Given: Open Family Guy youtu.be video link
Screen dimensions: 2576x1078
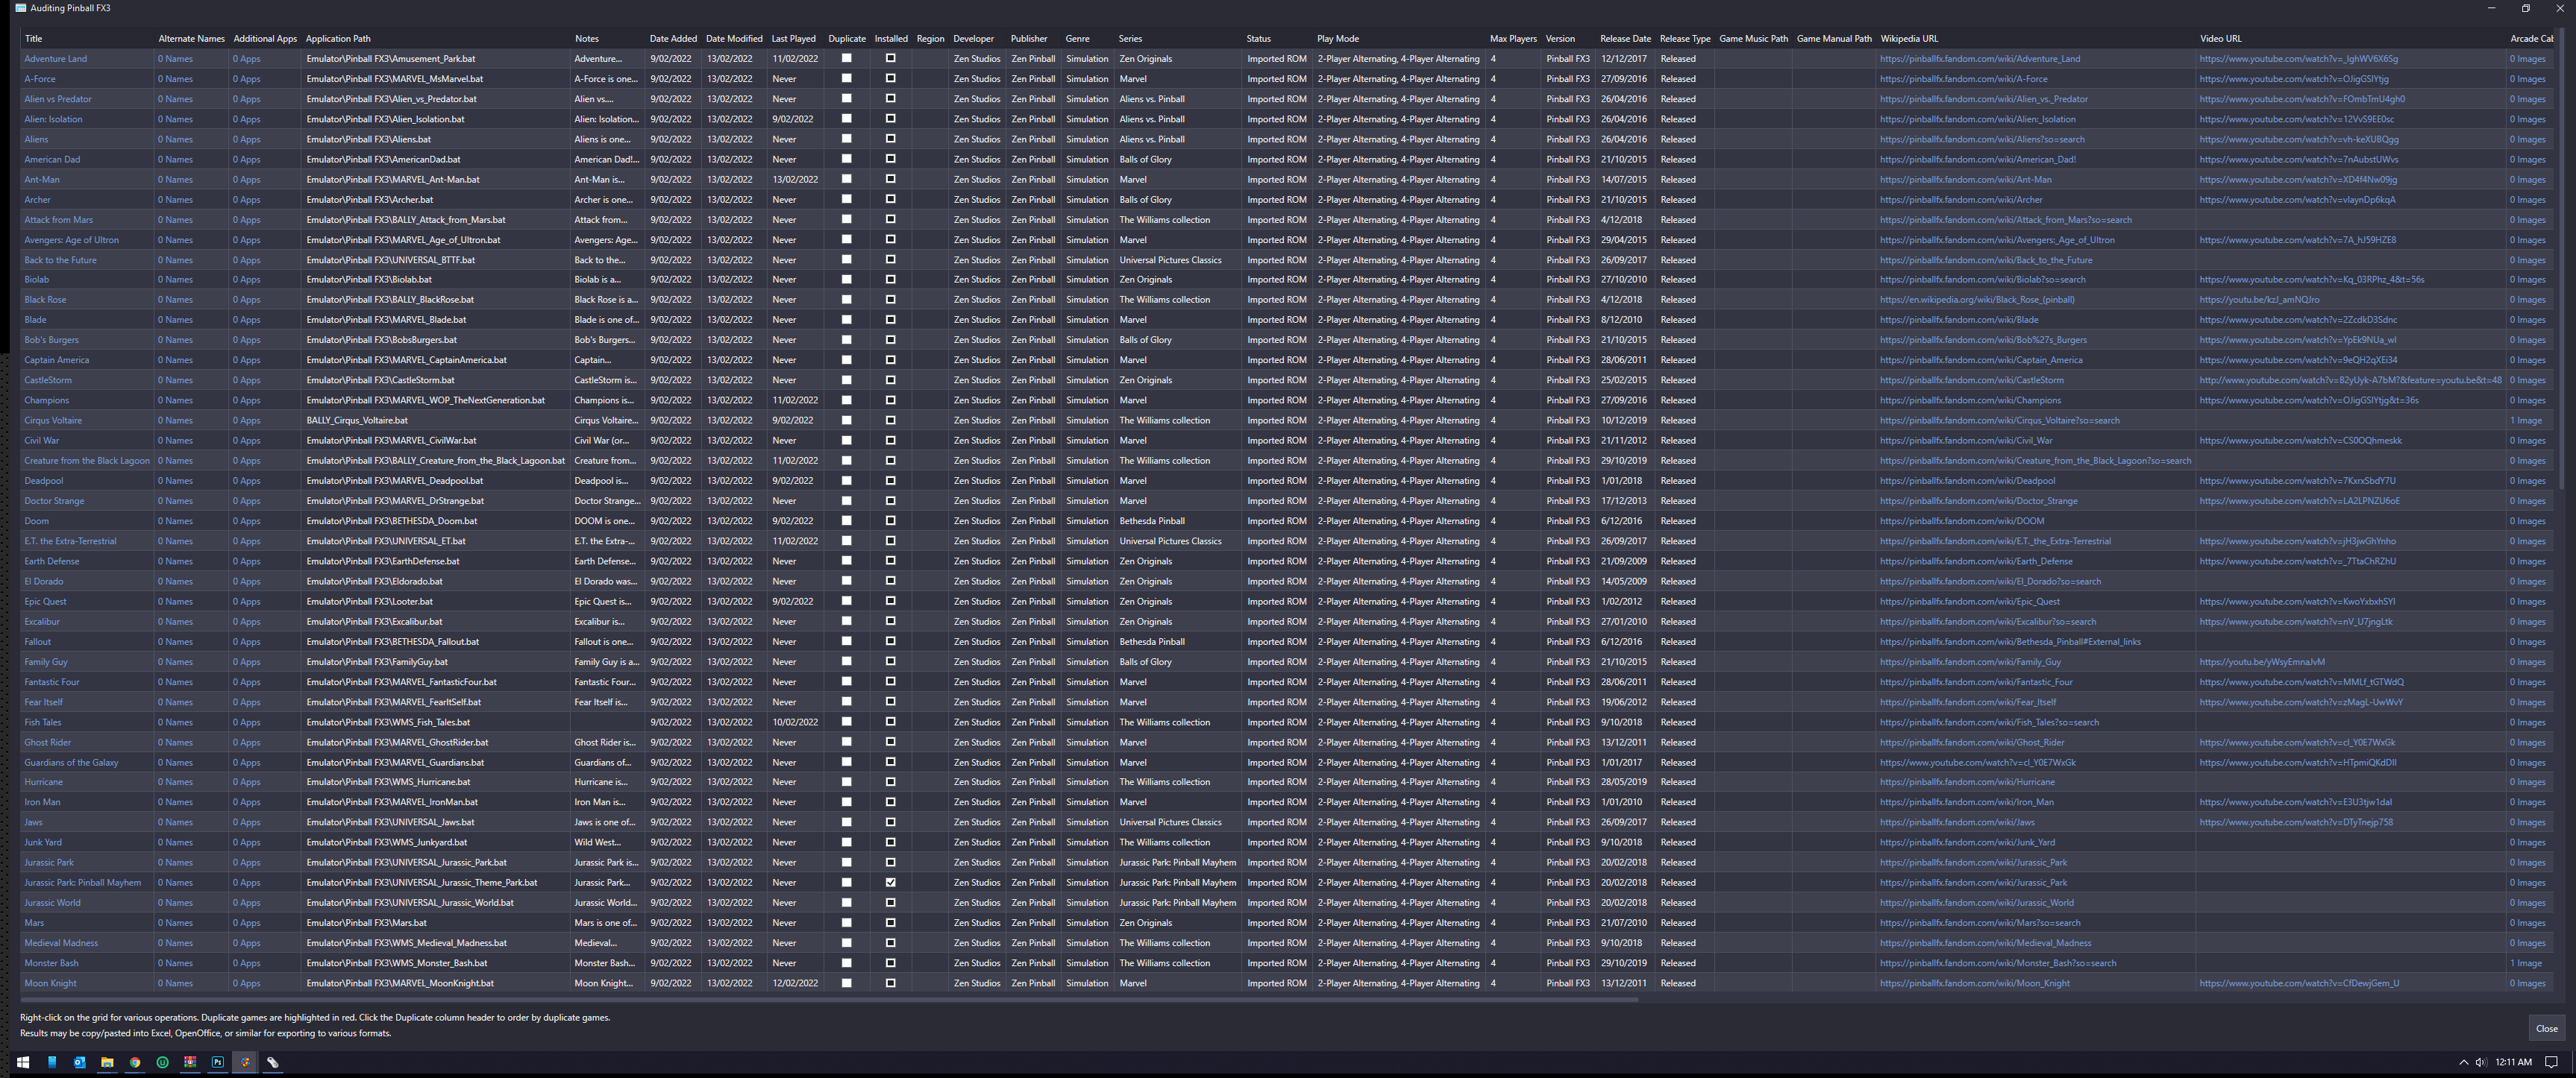Looking at the screenshot, I should coord(2262,661).
